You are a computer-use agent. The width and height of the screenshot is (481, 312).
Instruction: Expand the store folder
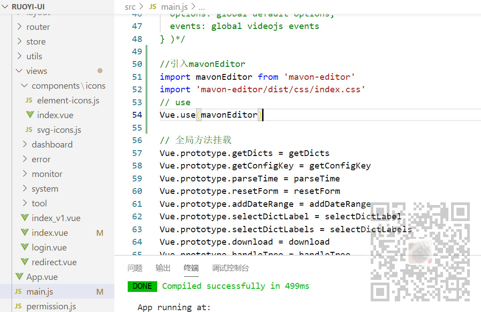[20, 41]
